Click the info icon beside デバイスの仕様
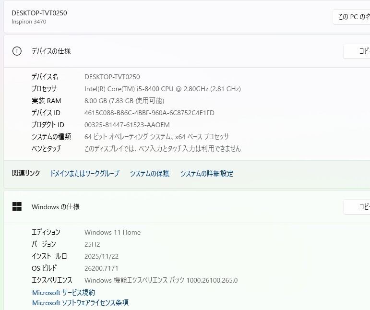 tap(17, 51)
